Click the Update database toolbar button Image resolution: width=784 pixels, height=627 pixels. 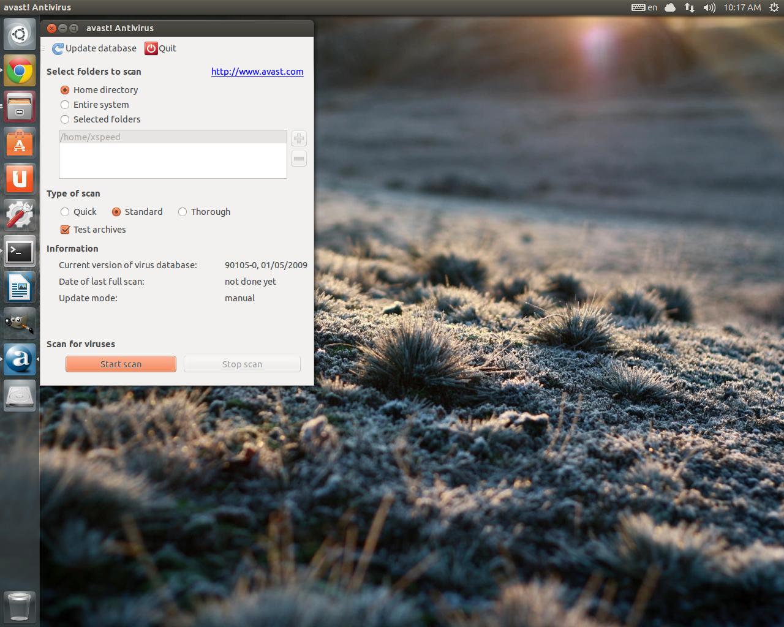tap(94, 48)
